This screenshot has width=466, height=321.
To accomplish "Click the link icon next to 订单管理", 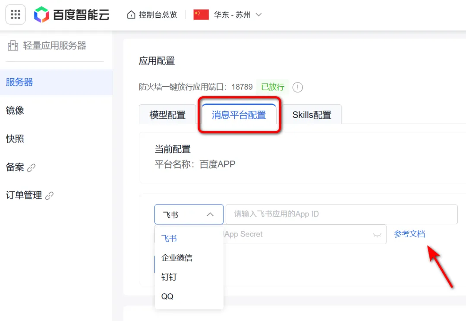I will [49, 195].
